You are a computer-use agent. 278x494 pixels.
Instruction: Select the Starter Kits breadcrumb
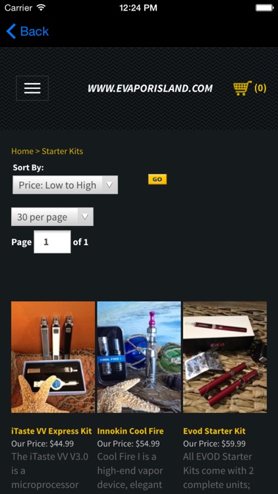63,151
